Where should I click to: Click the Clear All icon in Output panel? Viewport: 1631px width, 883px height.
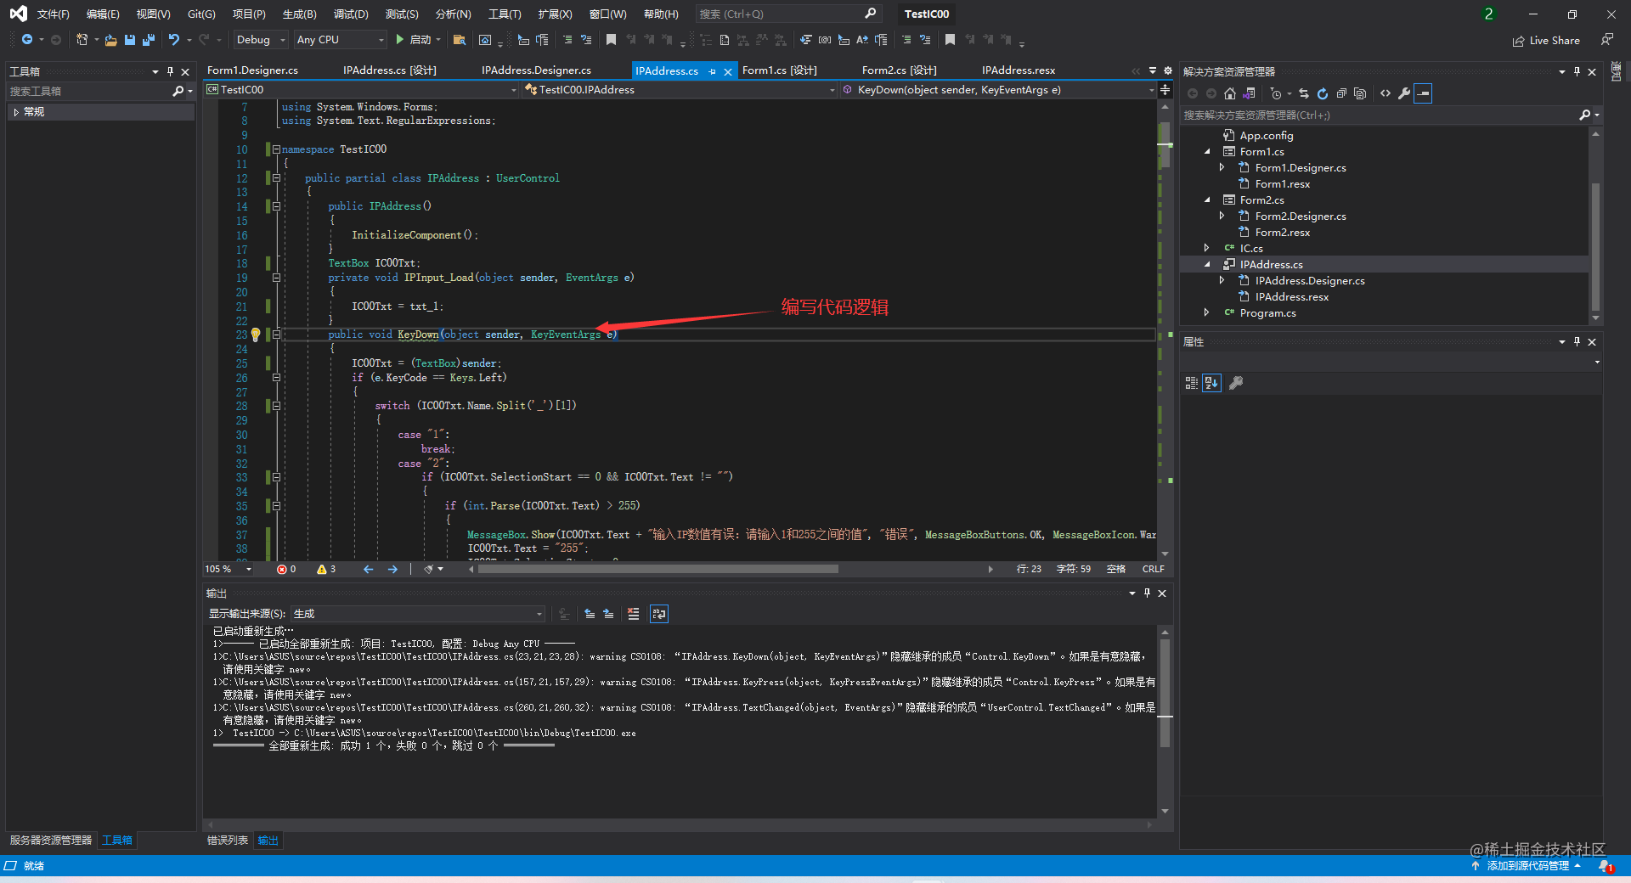634,614
